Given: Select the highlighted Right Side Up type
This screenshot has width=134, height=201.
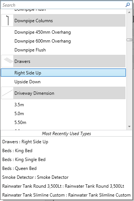Looking at the screenshot, I should (x=63, y=73).
